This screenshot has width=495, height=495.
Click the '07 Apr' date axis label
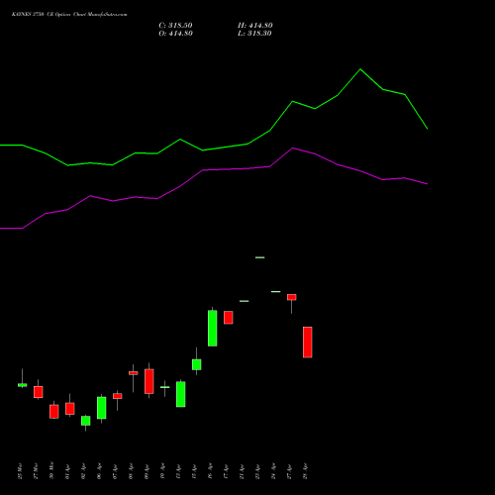coord(115,471)
